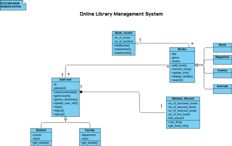Select the Student class header
Image resolution: width=232 pixels, height=146 pixels.
[41, 130]
